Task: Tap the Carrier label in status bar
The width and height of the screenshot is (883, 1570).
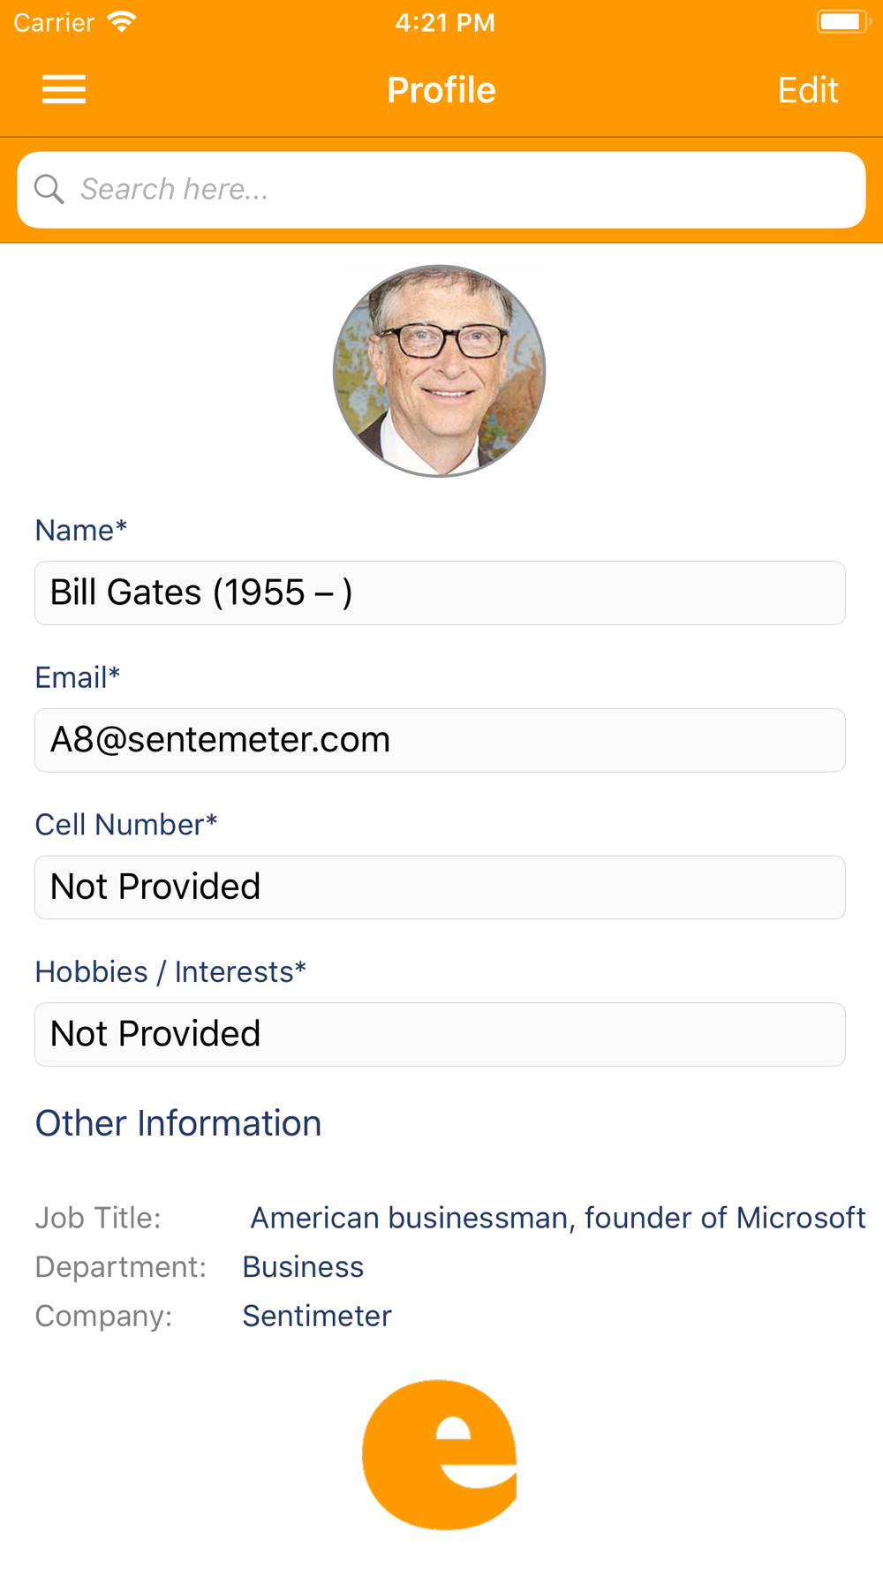Action: 54,23
